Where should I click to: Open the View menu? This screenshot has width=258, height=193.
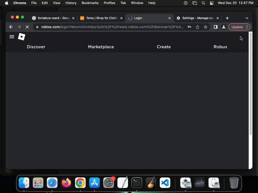[x=57, y=3]
